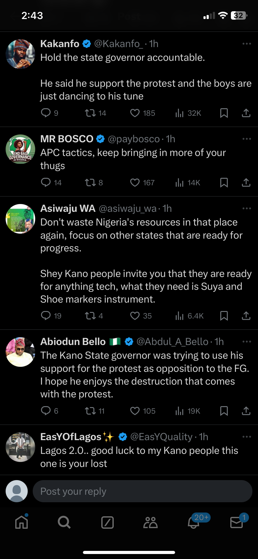The image size is (258, 559).
Task: Bookmark Asiwaju WA's tweet
Action: pos(224,316)
